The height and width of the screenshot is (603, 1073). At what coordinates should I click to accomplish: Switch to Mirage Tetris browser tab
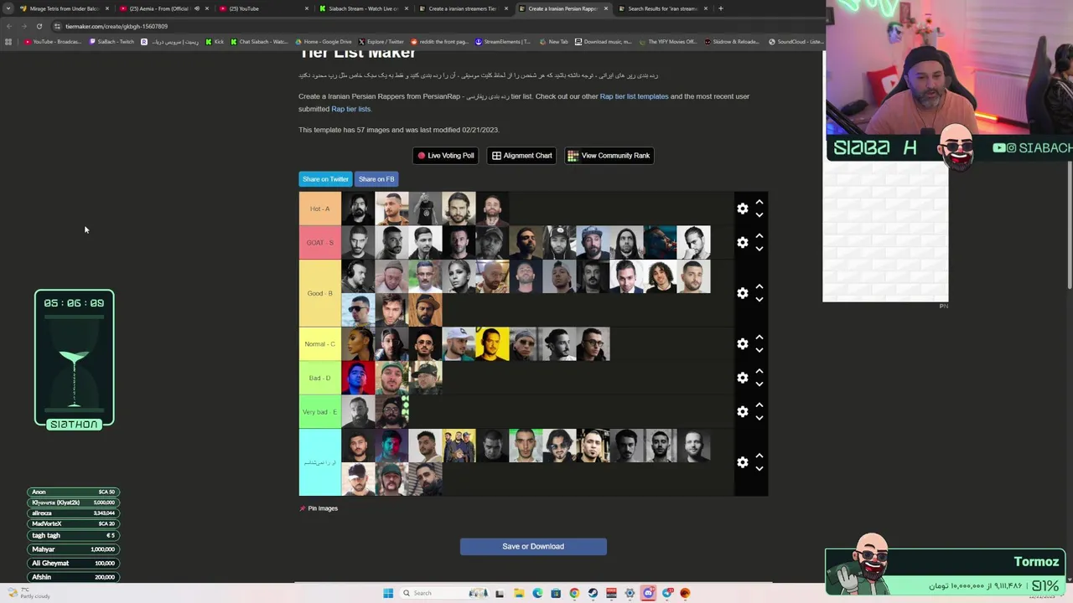pos(64,8)
